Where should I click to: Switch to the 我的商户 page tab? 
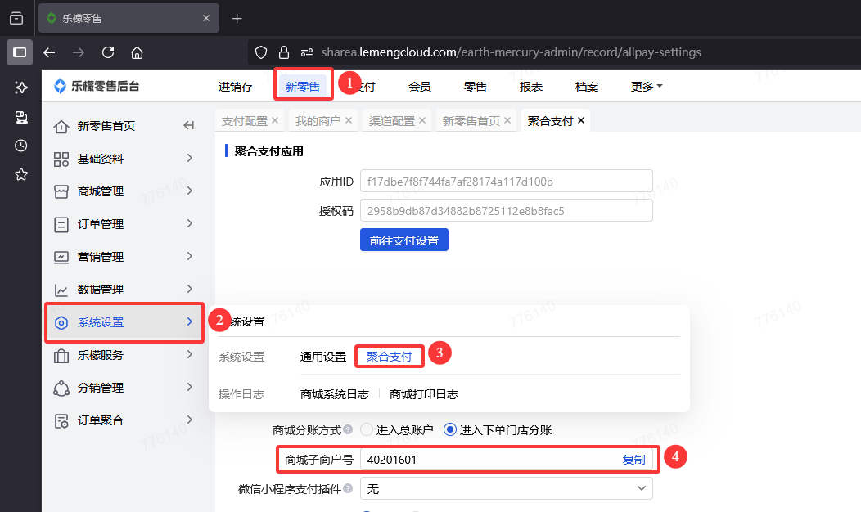tap(318, 121)
